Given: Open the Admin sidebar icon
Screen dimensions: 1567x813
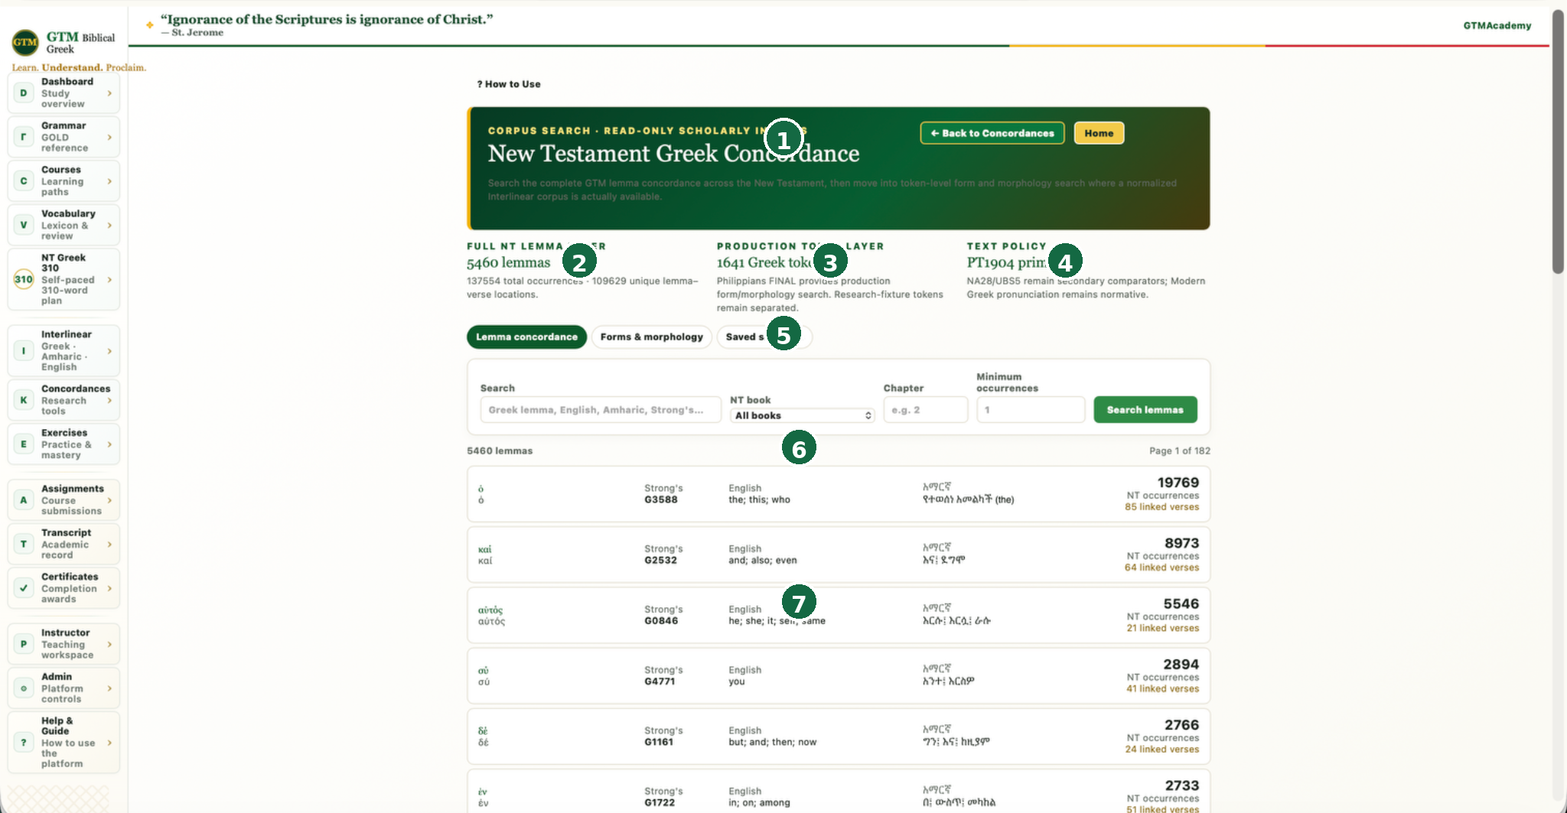Looking at the screenshot, I should coord(24,688).
